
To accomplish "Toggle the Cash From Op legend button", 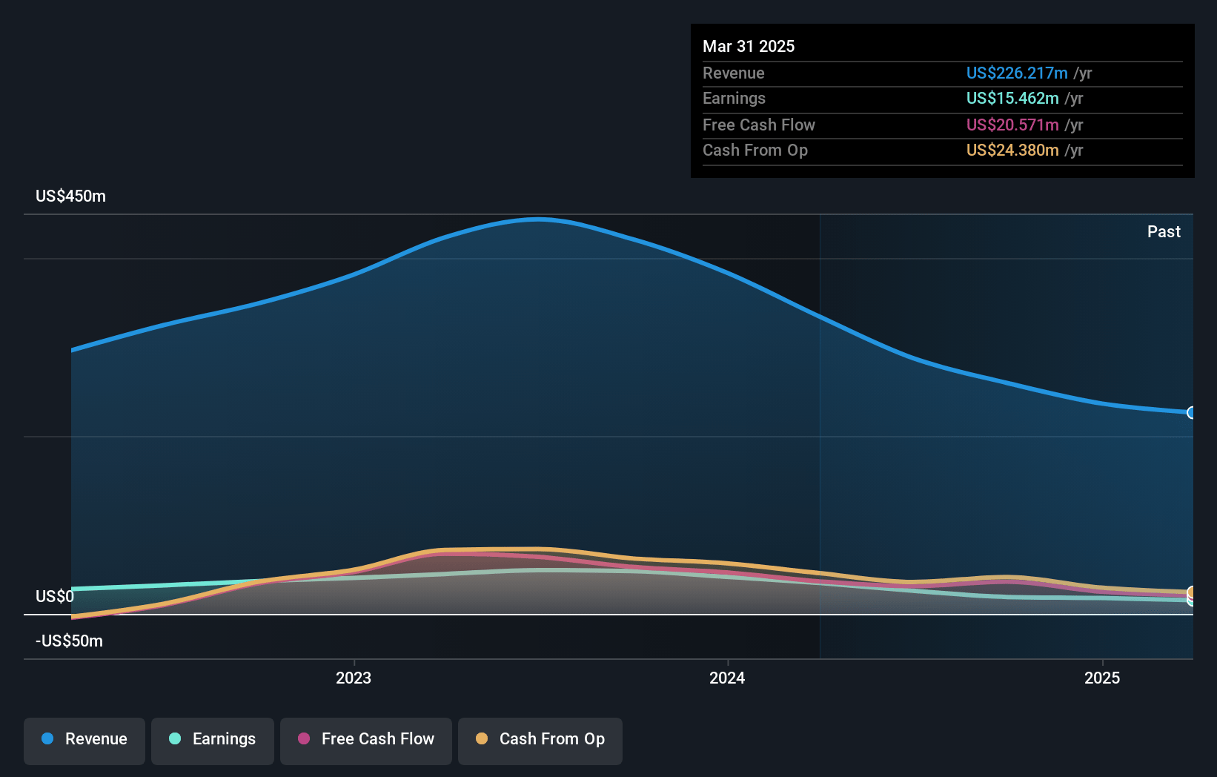I will (x=540, y=741).
